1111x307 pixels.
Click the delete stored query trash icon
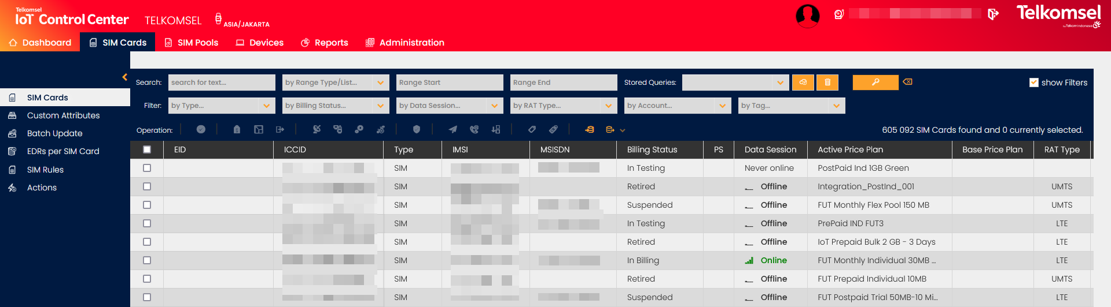pos(827,83)
